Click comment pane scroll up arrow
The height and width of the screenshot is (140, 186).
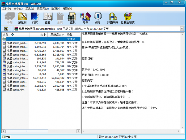pos(182,34)
